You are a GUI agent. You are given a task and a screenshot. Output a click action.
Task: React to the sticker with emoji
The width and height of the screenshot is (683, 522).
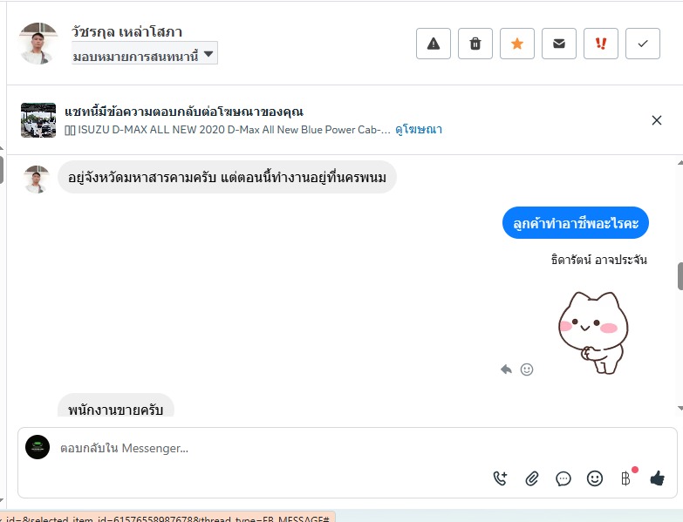click(527, 369)
